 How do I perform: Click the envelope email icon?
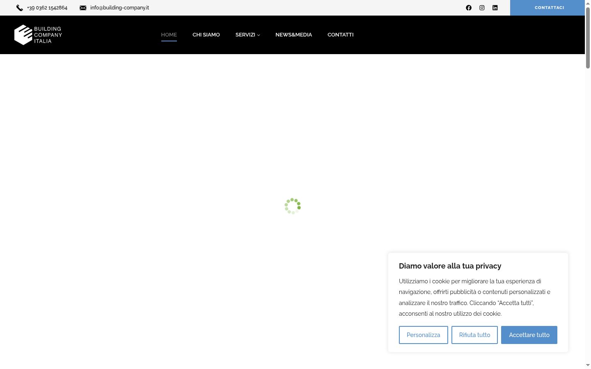pos(83,8)
